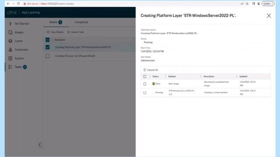Collapse the sidebar with the chevron
This screenshot has height=157, width=280.
[40, 145]
